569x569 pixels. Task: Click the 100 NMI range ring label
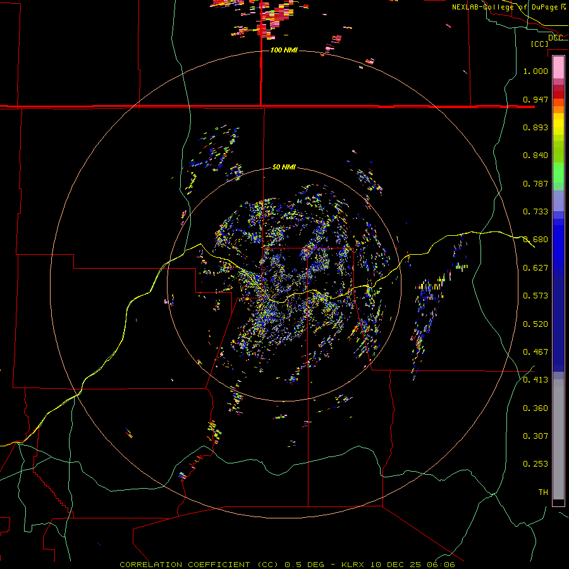(x=284, y=50)
